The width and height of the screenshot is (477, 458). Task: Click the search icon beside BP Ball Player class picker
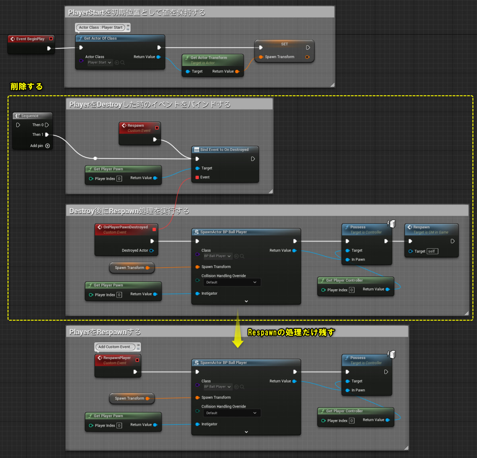(242, 256)
